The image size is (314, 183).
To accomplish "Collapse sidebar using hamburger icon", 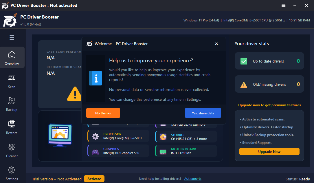I will [x=12, y=37].
